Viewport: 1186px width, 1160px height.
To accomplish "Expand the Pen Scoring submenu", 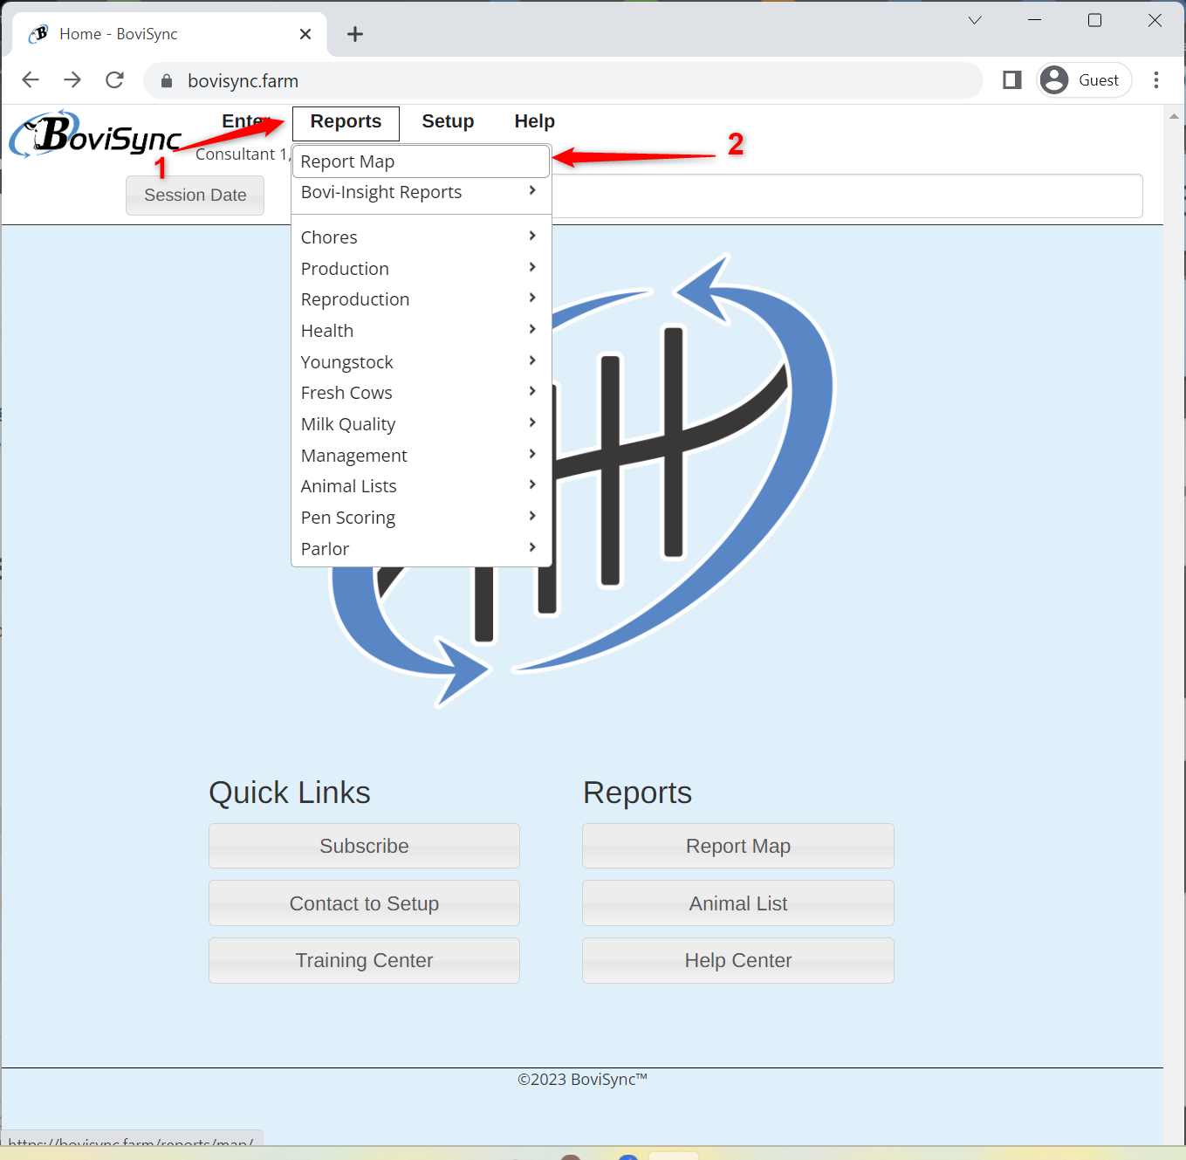I will tap(421, 518).
